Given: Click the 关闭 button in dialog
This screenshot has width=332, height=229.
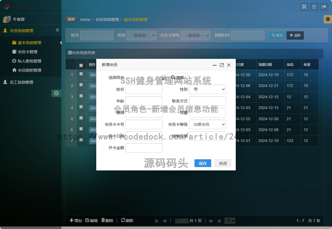Looking at the screenshot, I should [x=223, y=163].
